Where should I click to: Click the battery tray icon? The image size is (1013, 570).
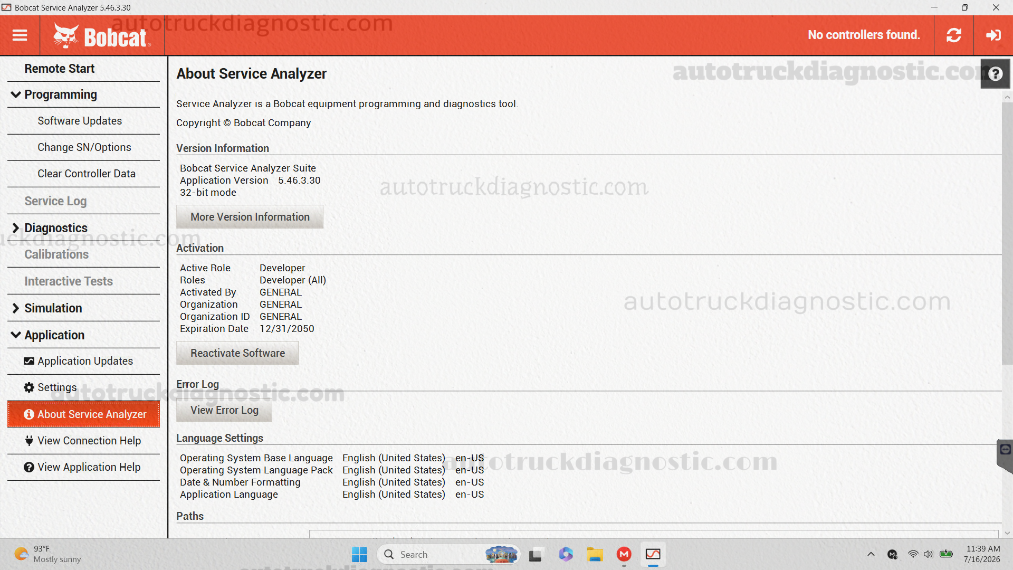click(x=947, y=554)
